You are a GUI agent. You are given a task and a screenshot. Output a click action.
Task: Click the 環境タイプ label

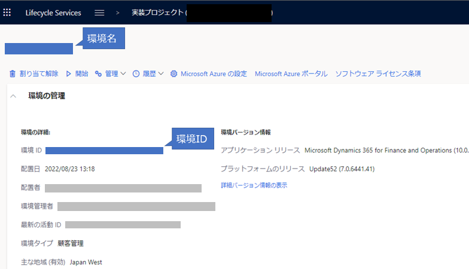click(x=37, y=243)
